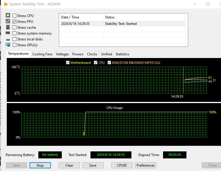Image resolution: width=221 pixels, height=171 pixels.
Task: Switch to the Cooling Fans tab
Action: [x=42, y=54]
